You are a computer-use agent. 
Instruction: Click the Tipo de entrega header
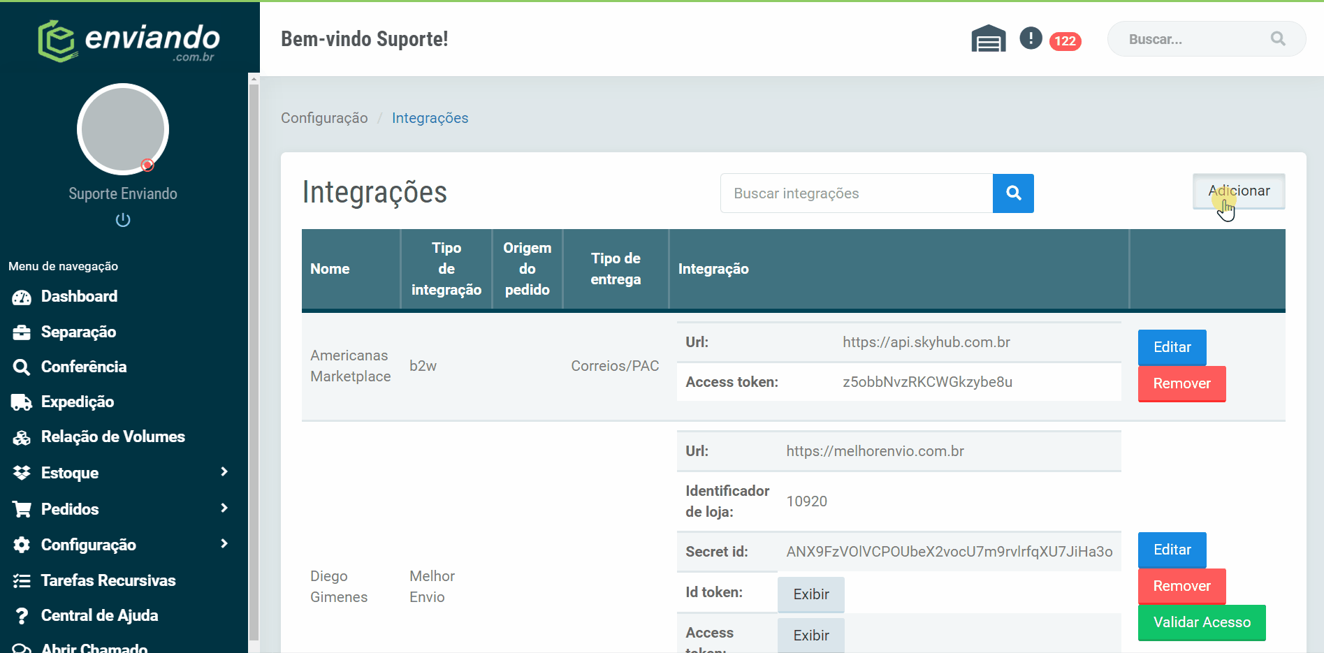[616, 269]
